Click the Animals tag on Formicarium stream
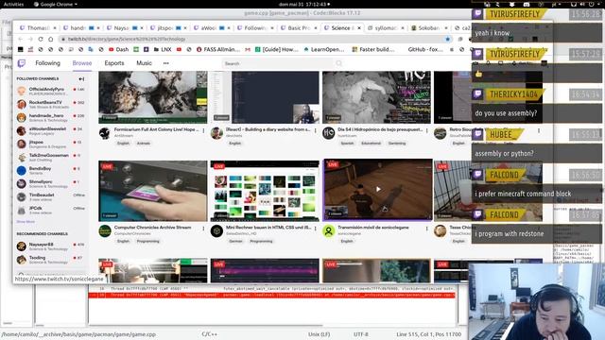This screenshot has height=340, width=605. [144, 143]
